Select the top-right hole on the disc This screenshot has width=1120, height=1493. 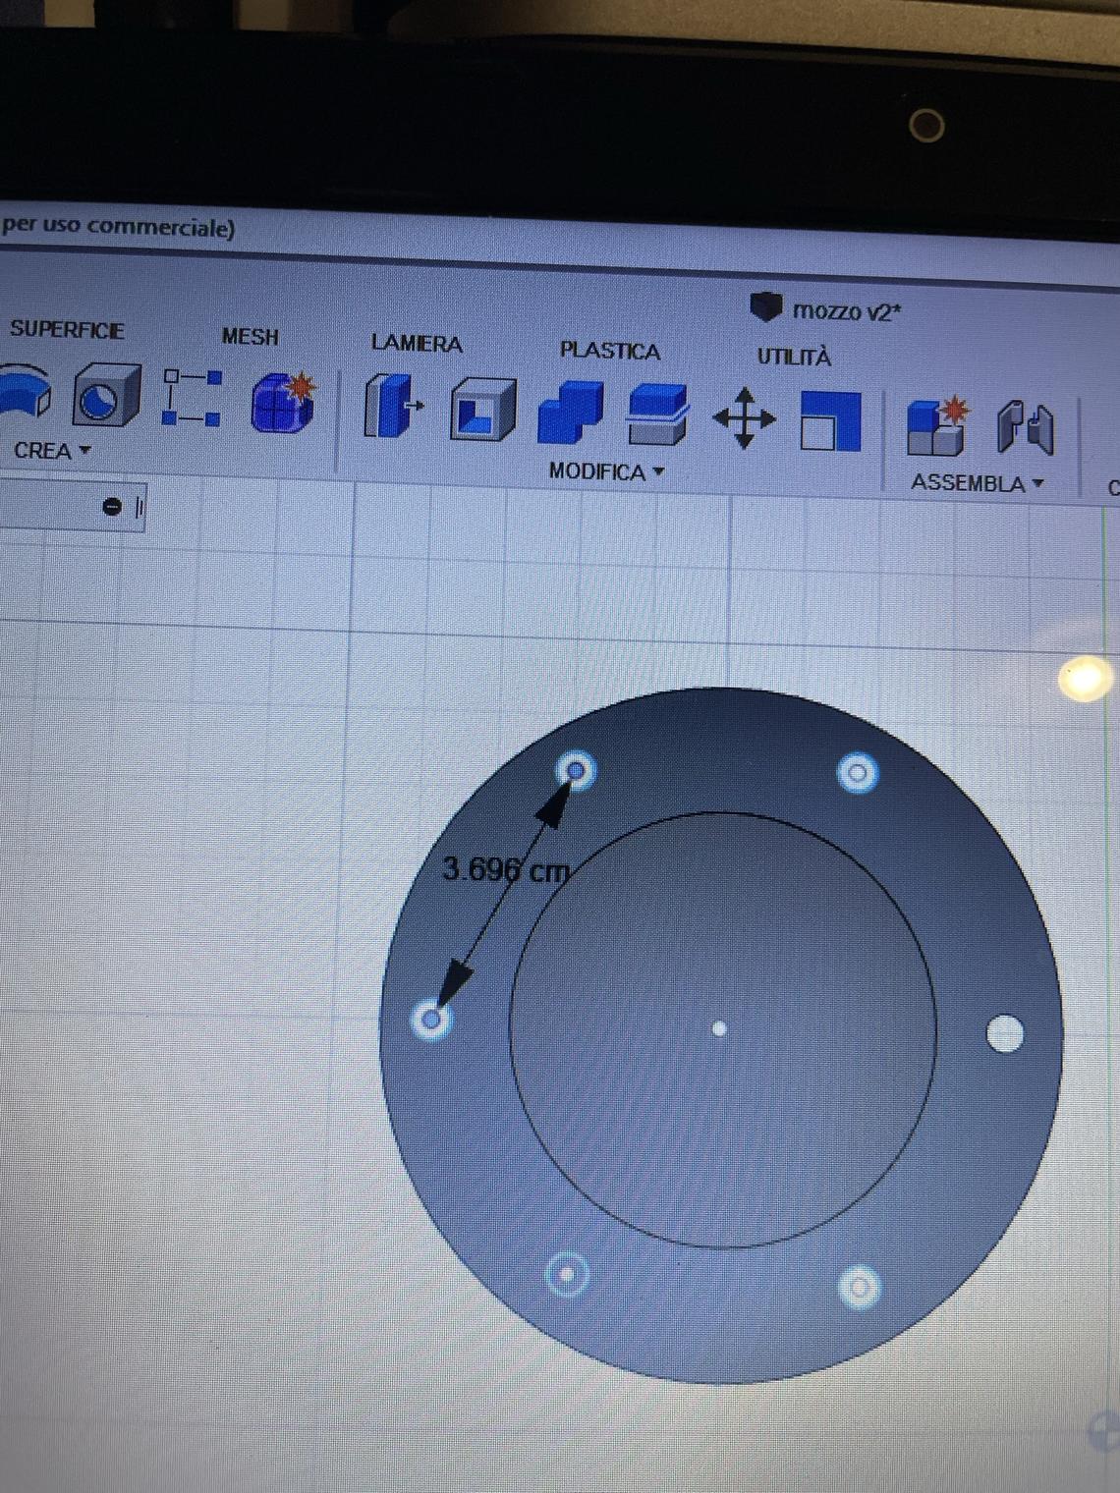coord(858,774)
